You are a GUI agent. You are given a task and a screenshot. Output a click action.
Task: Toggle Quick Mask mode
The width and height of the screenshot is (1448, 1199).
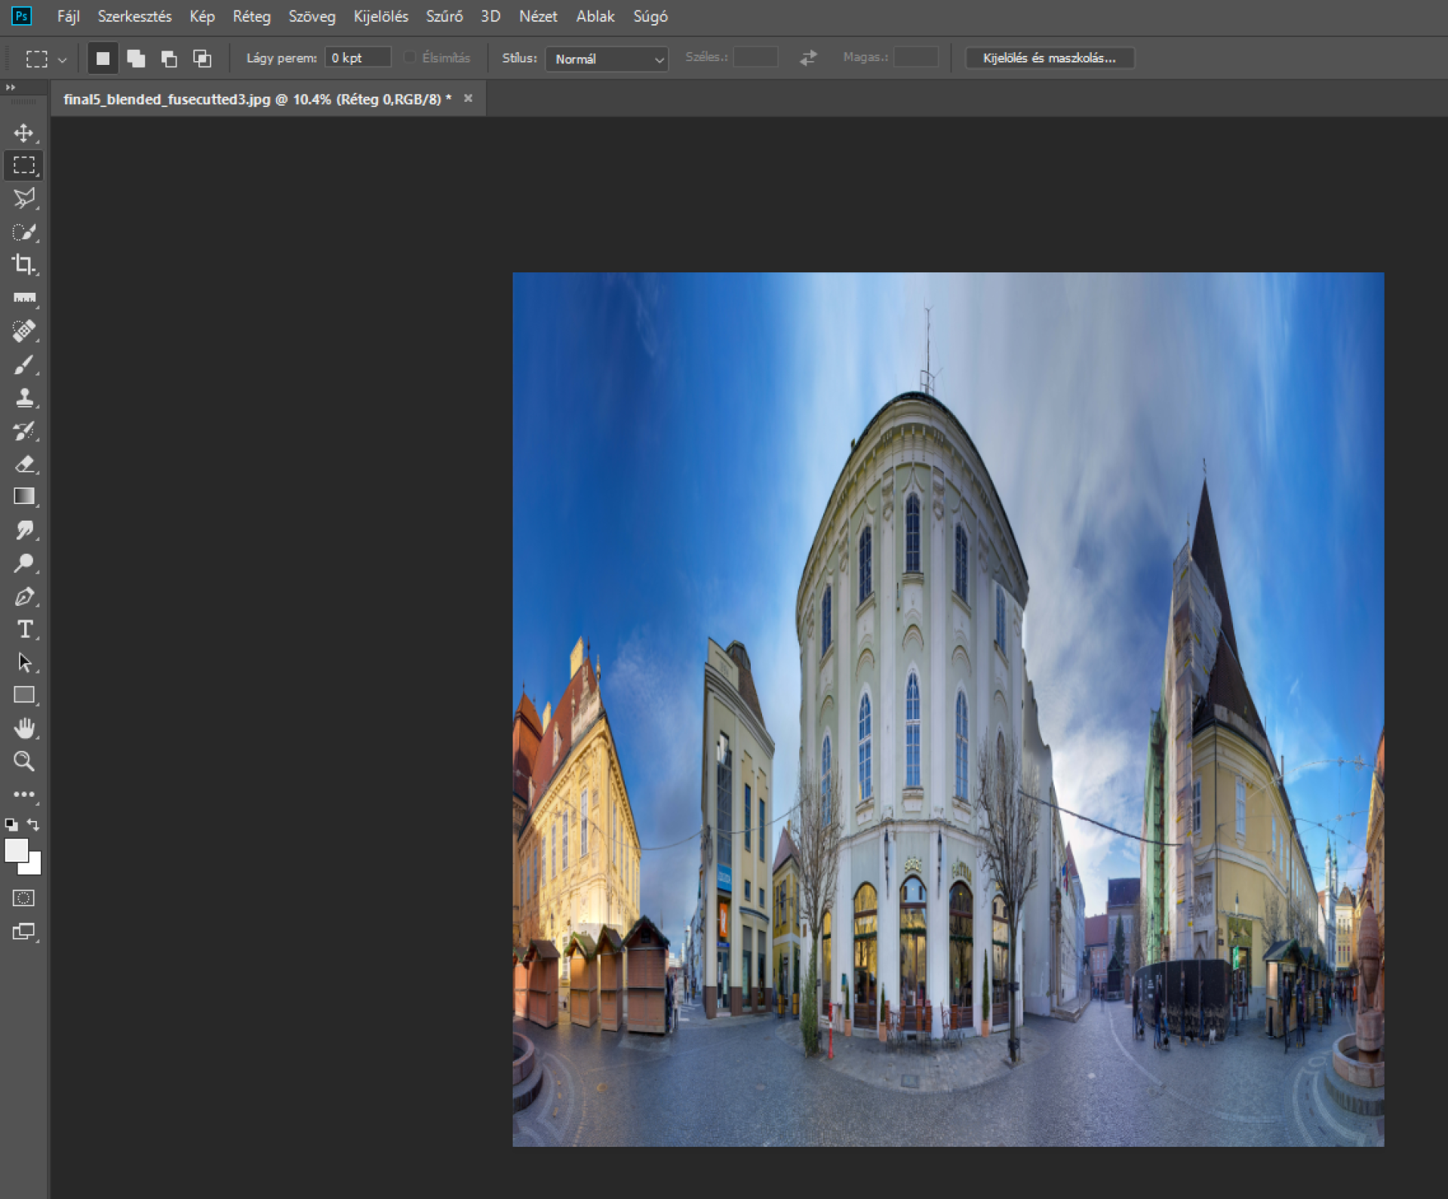click(x=23, y=898)
